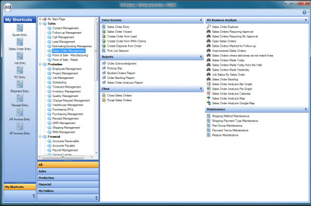311x206 pixels.
Task: Open Sales Order Entry link
Action: tap(118, 27)
